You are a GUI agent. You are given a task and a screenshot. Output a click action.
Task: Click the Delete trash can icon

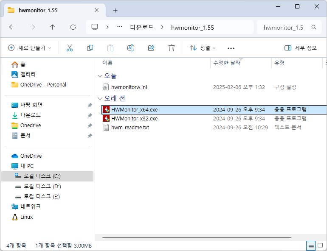(172, 48)
